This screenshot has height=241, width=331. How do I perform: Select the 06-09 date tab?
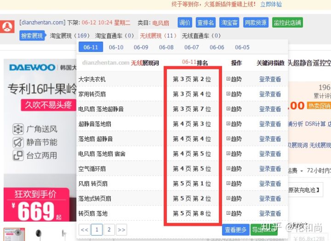(141, 47)
